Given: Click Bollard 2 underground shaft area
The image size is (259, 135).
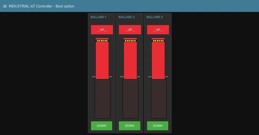Looking at the screenshot, I should tap(131, 99).
